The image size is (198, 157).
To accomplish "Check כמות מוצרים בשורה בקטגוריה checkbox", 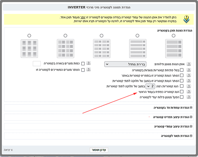I will (83, 64).
